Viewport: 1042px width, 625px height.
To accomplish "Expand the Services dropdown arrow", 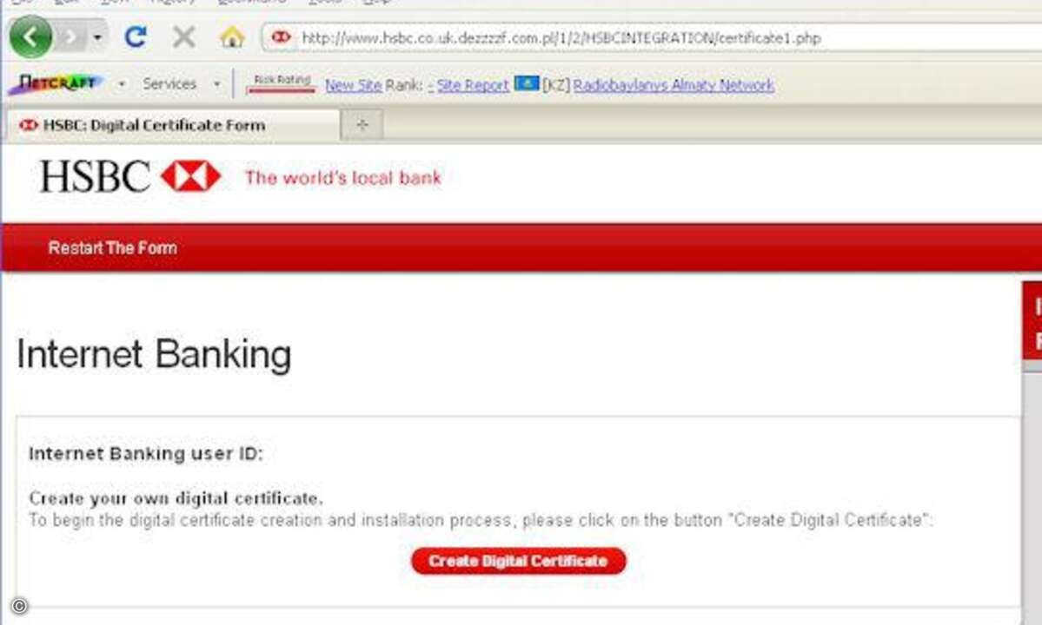I will [216, 84].
